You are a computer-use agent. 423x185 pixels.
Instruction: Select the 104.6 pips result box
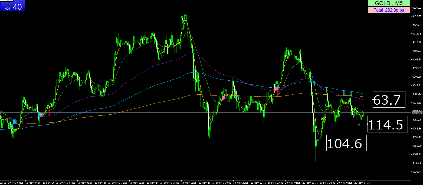tap(346, 143)
